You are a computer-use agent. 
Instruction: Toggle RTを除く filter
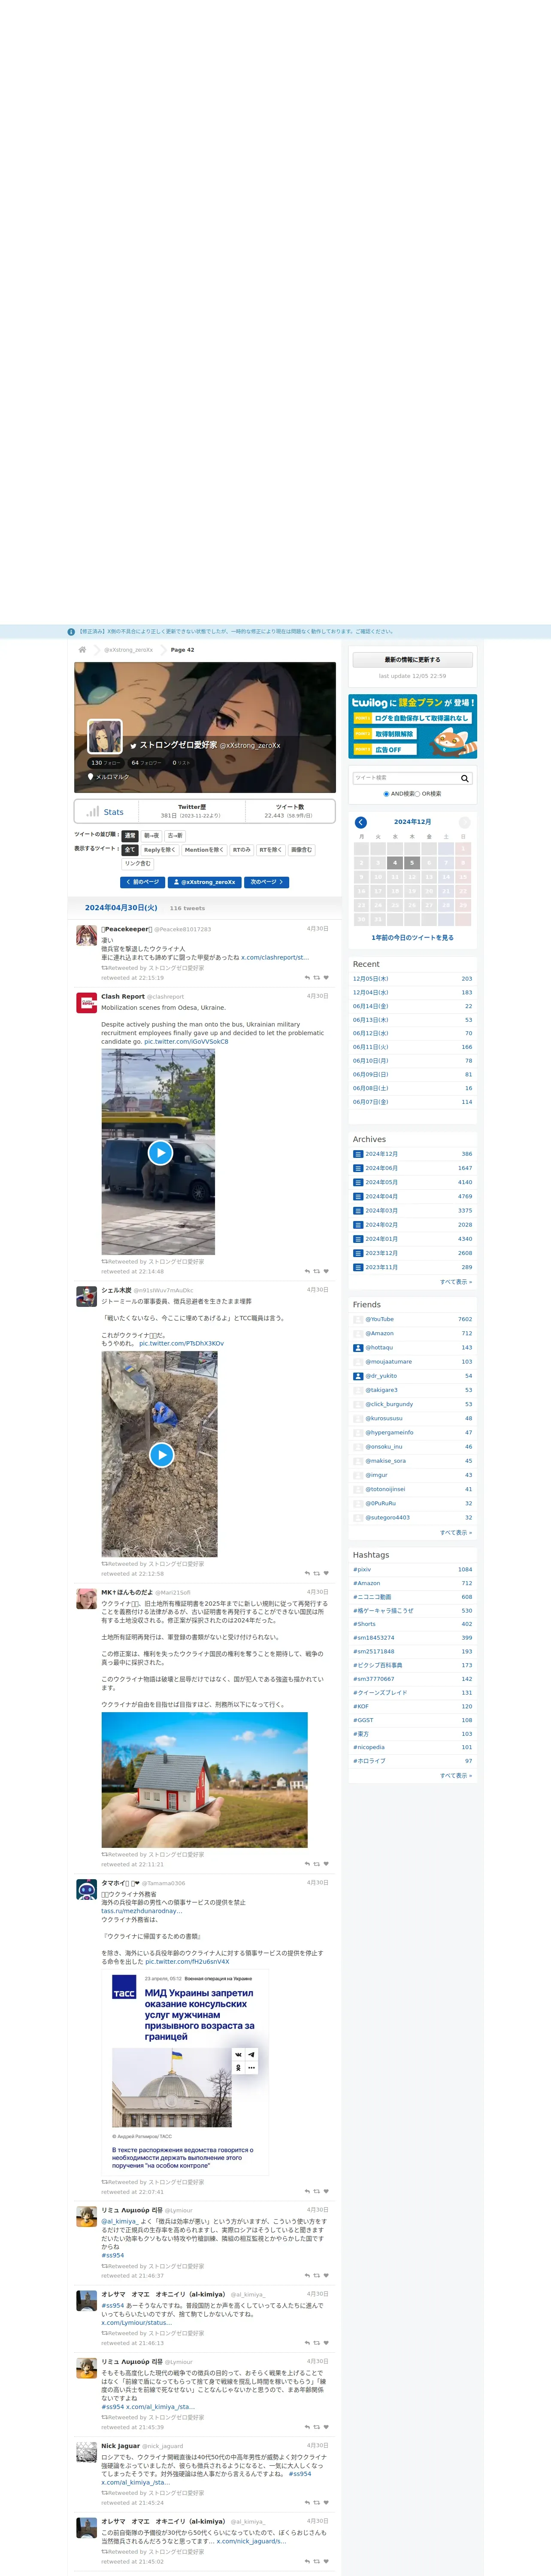[271, 850]
